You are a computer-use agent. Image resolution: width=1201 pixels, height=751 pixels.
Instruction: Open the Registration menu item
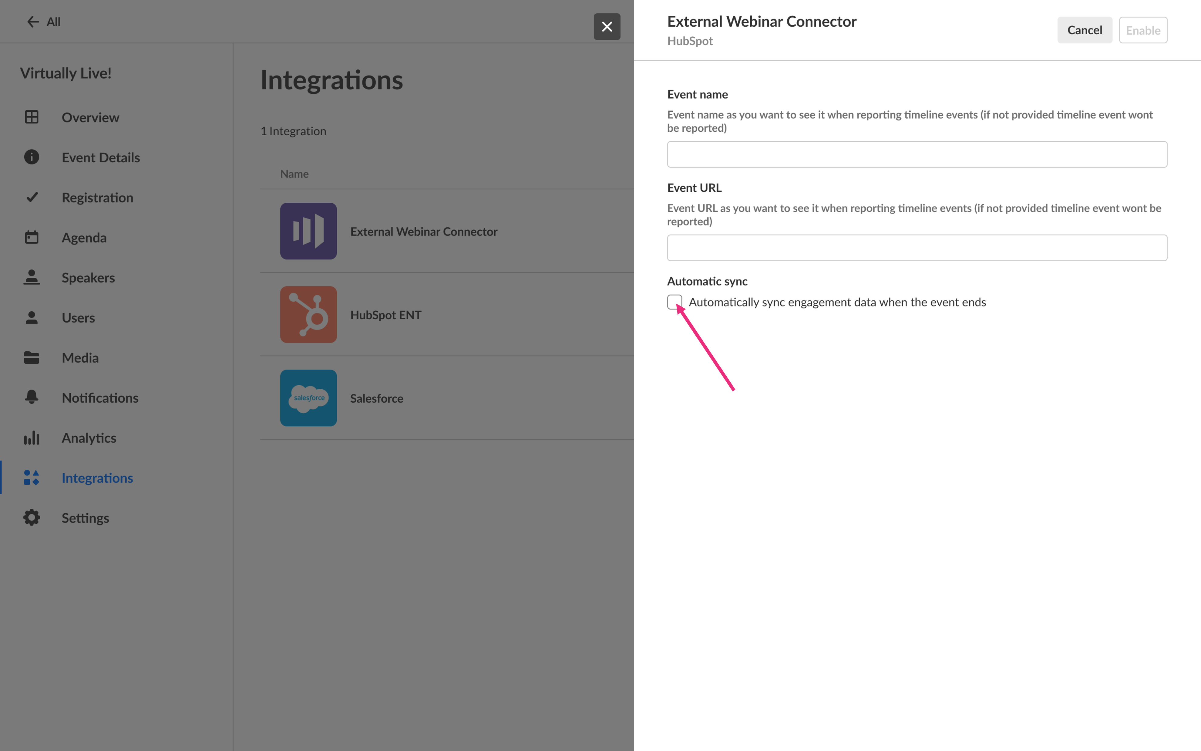tap(97, 198)
